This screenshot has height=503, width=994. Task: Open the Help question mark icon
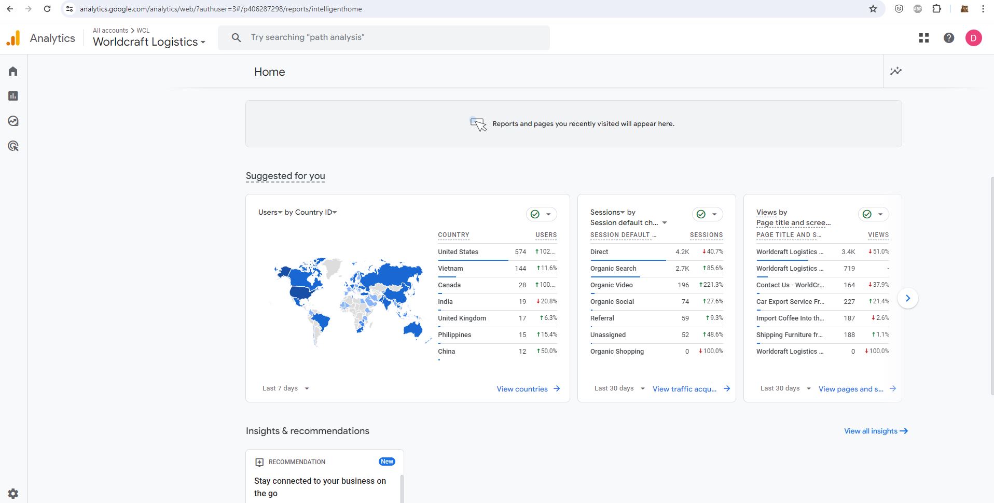(x=949, y=38)
